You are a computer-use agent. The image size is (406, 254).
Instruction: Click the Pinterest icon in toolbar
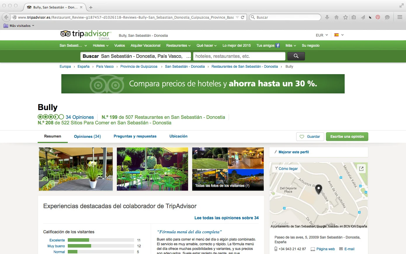pos(378,17)
